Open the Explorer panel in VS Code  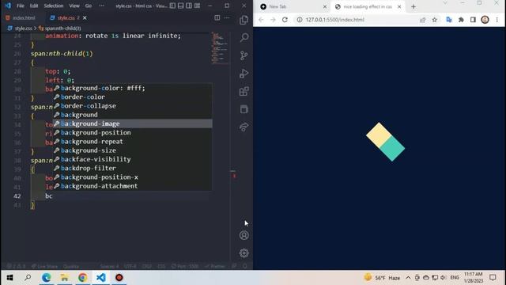pyautogui.click(x=244, y=20)
